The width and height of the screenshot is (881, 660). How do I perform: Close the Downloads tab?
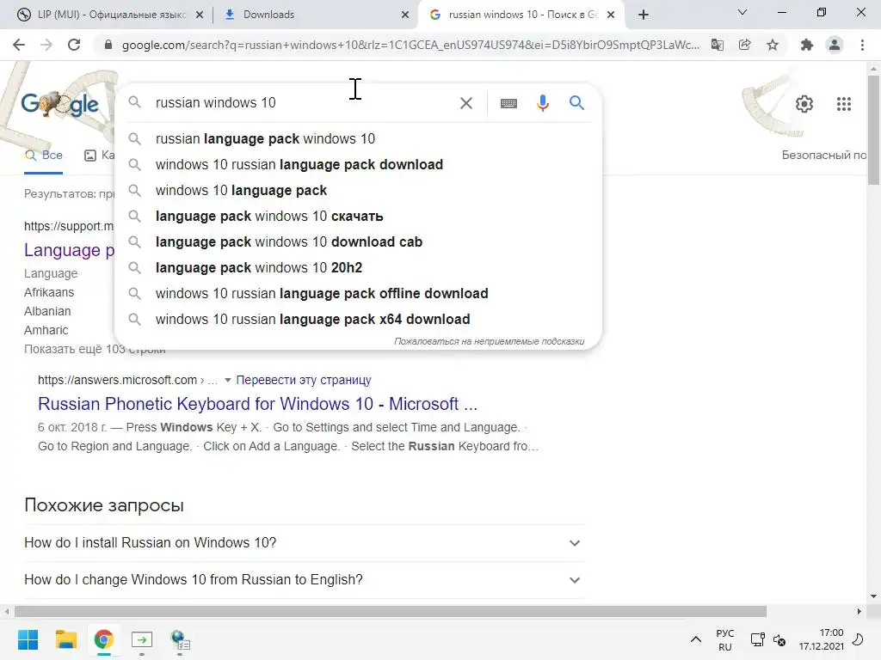pos(405,15)
